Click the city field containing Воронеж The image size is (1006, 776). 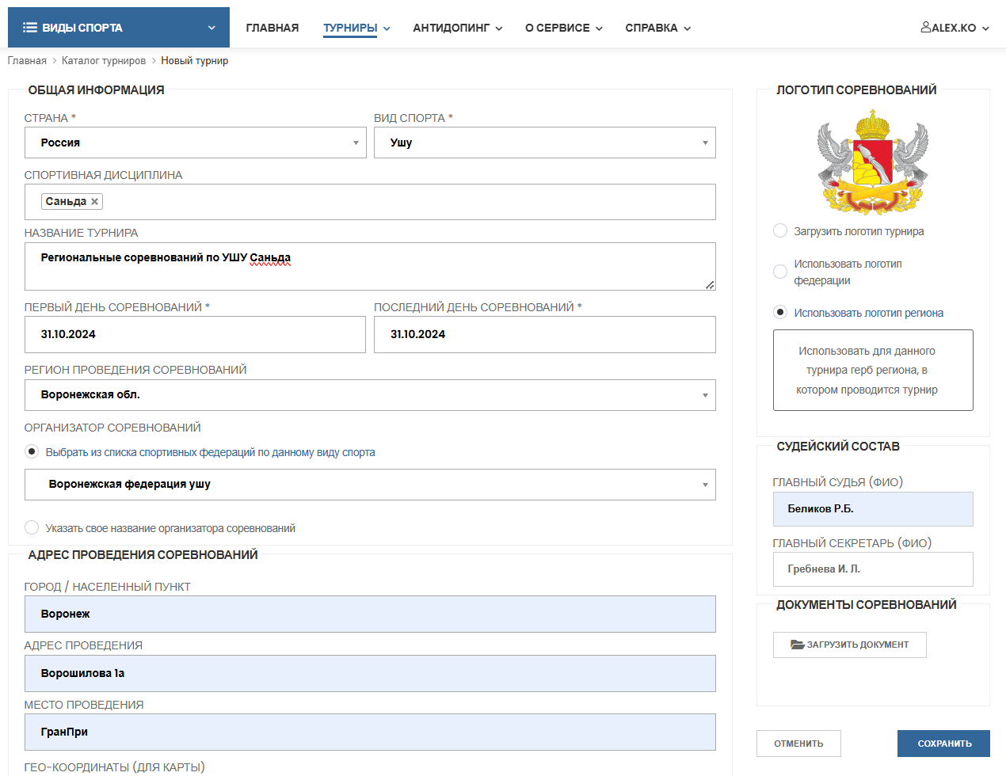coord(370,614)
